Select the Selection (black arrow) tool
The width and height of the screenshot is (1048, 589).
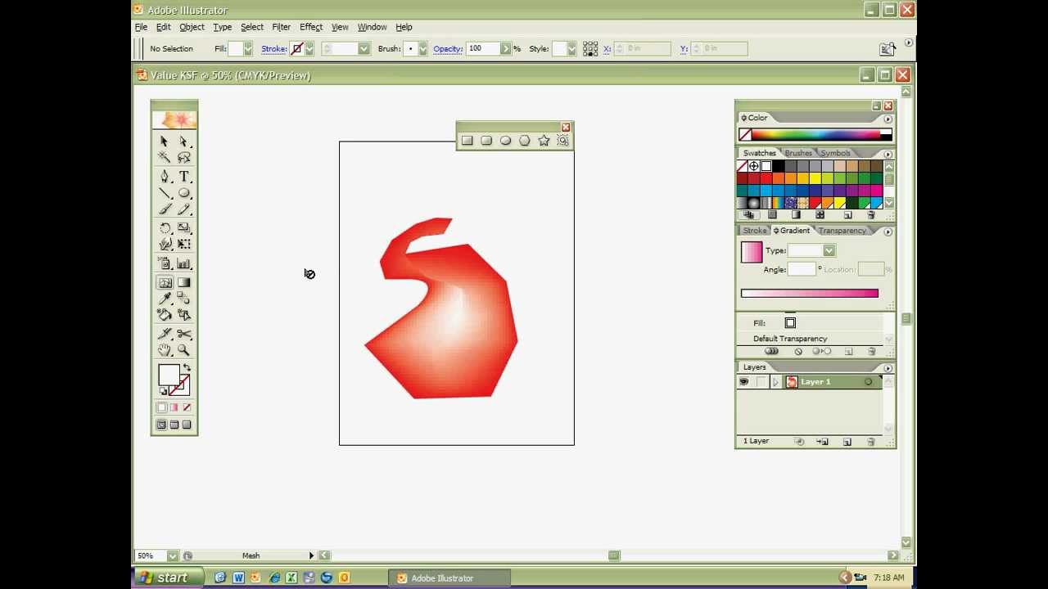coord(165,142)
